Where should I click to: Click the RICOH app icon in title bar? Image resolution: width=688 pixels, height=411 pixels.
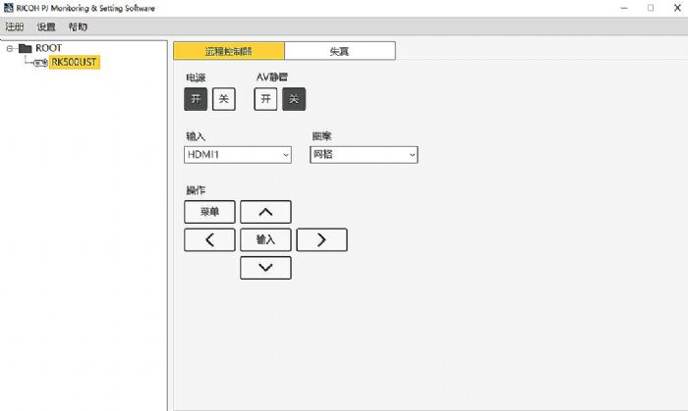9,8
